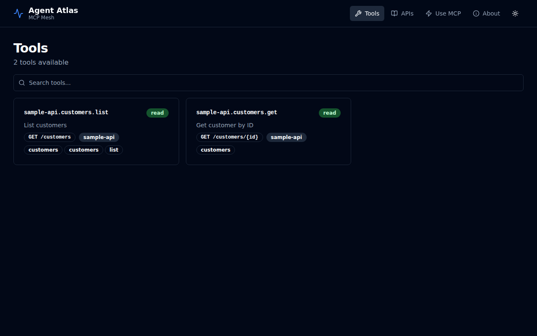Open the APIs navigation tab
Viewport: 537px width, 336px height.
tap(402, 13)
